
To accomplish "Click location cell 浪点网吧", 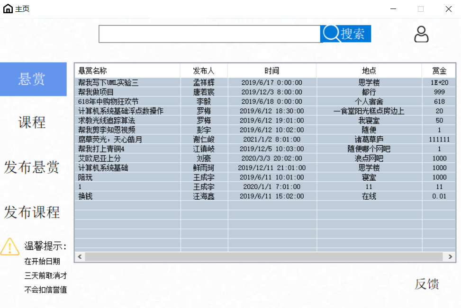I will tap(369, 158).
